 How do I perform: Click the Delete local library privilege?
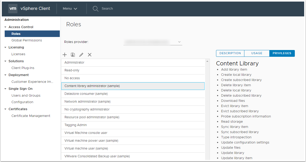(x=236, y=90)
